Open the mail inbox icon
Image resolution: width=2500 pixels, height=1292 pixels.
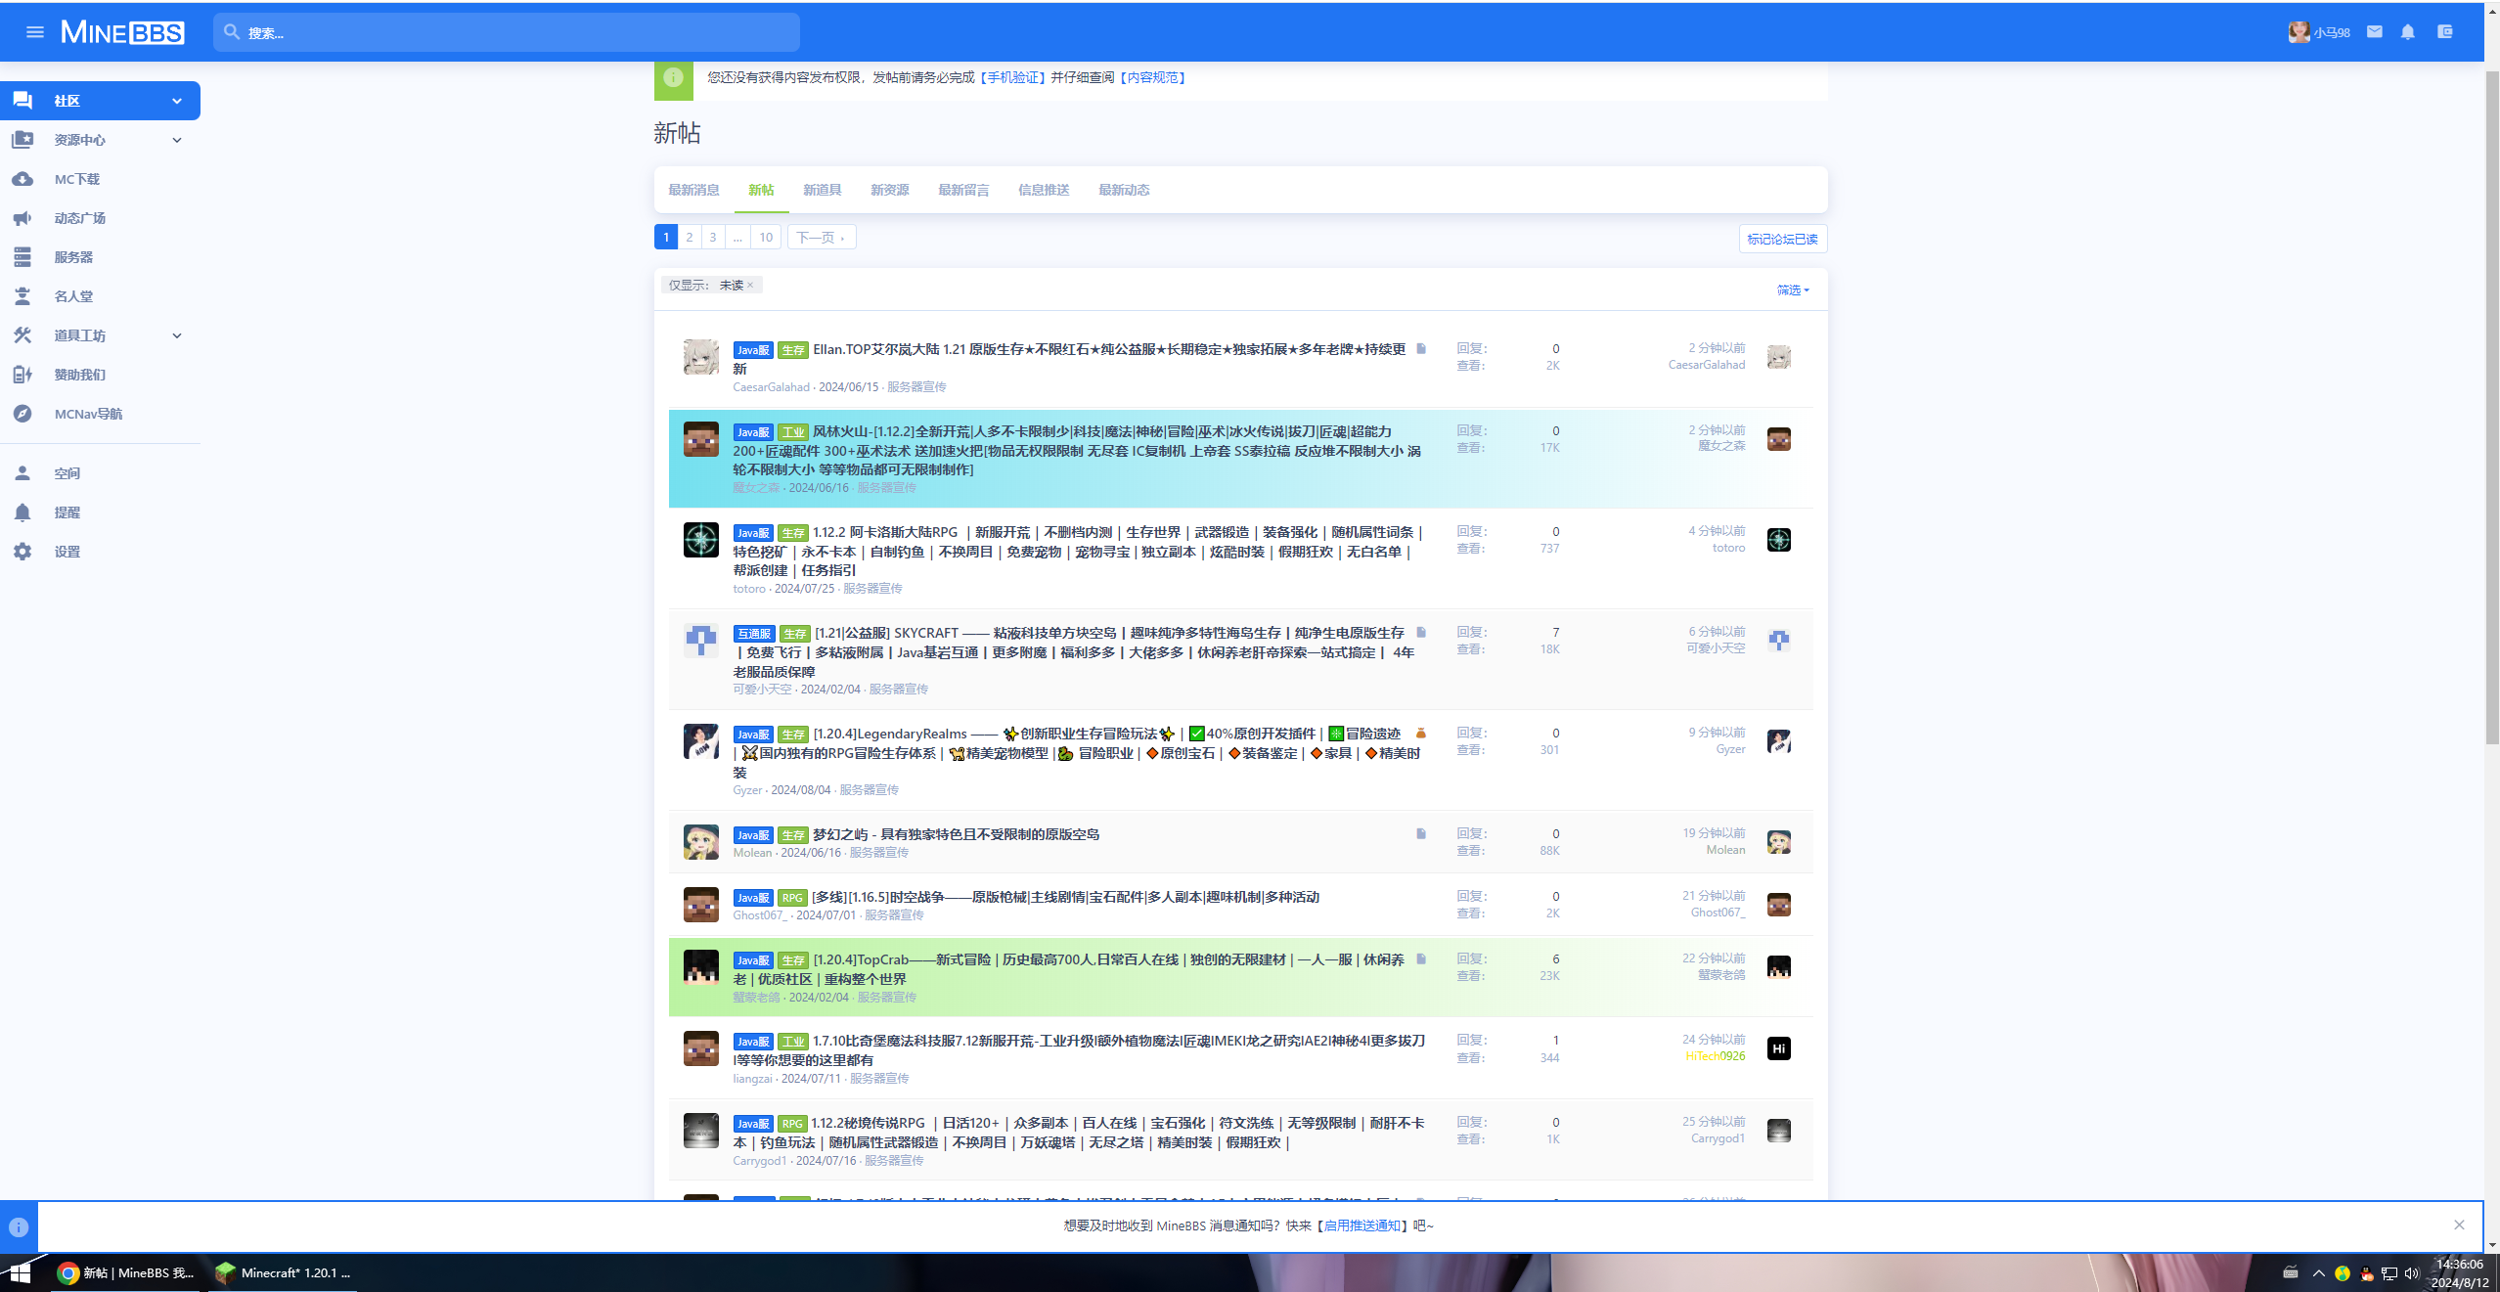point(2374,32)
